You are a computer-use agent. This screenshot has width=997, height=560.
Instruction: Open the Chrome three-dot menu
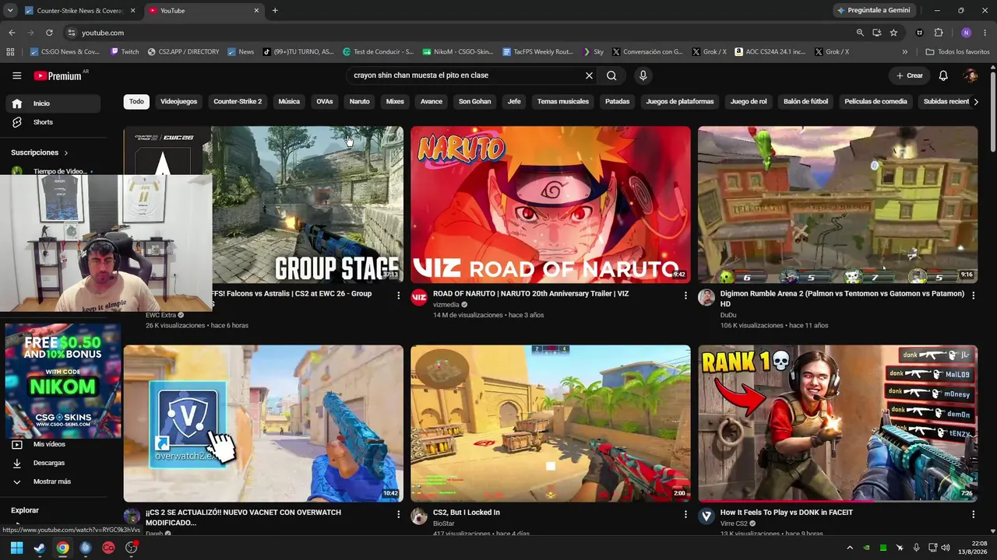[x=985, y=33]
